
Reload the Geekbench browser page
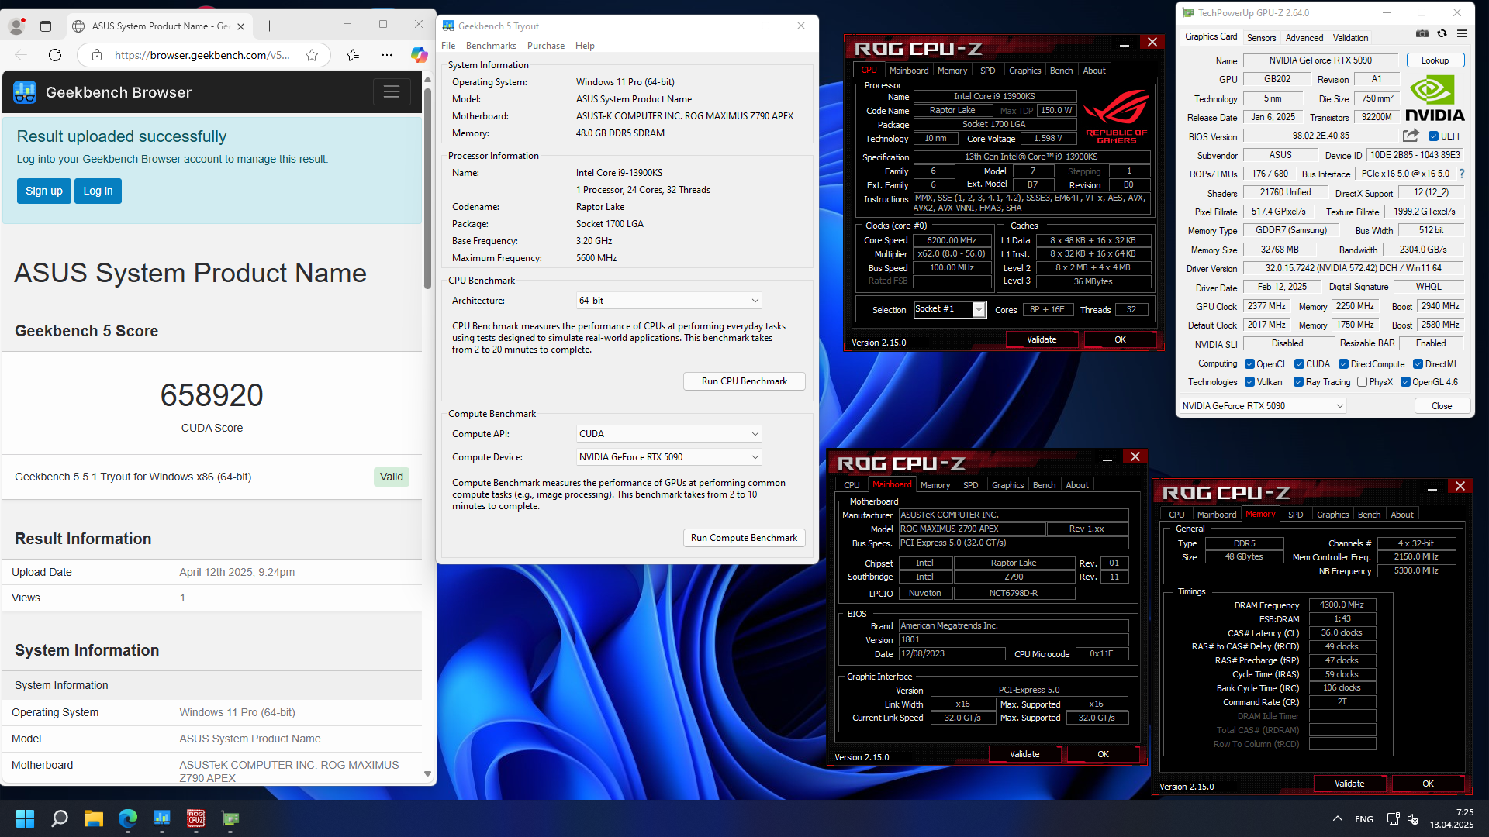(55, 55)
